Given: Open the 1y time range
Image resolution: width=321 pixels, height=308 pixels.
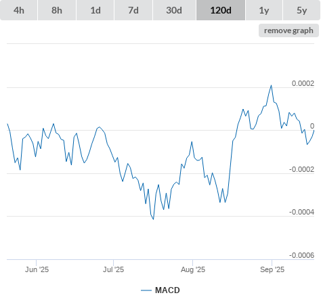Looking at the screenshot, I should pos(264,10).
